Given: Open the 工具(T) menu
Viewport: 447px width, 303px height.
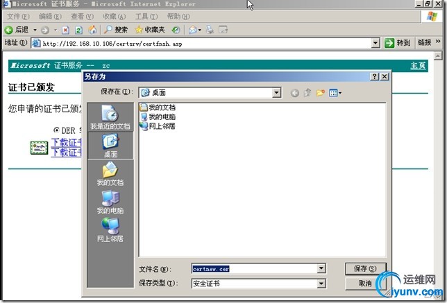Looking at the screenshot, I should point(146,17).
